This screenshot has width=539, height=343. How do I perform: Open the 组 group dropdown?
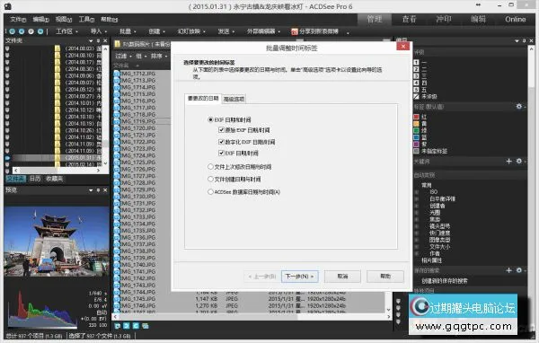[141, 56]
